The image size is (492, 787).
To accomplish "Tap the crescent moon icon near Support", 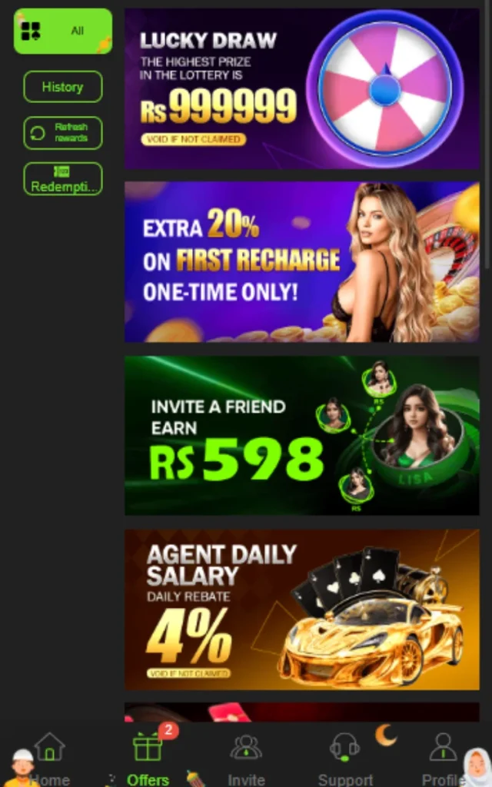I will 386,736.
